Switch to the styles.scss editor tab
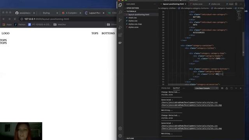The image size is (249, 140). (198, 4)
